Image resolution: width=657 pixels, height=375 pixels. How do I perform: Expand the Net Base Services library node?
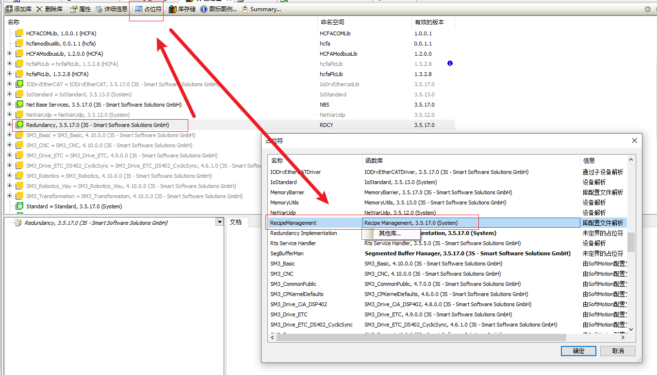[10, 105]
